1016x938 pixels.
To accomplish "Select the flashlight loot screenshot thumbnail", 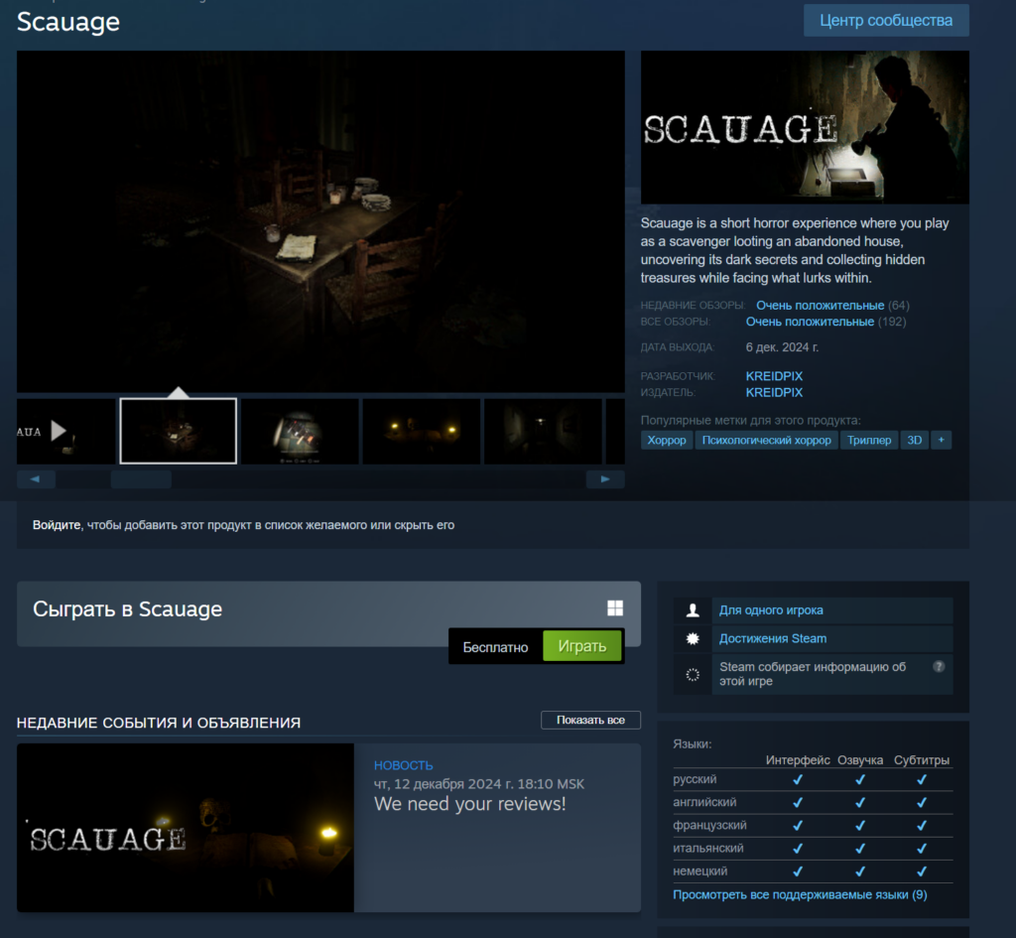I will (x=300, y=431).
